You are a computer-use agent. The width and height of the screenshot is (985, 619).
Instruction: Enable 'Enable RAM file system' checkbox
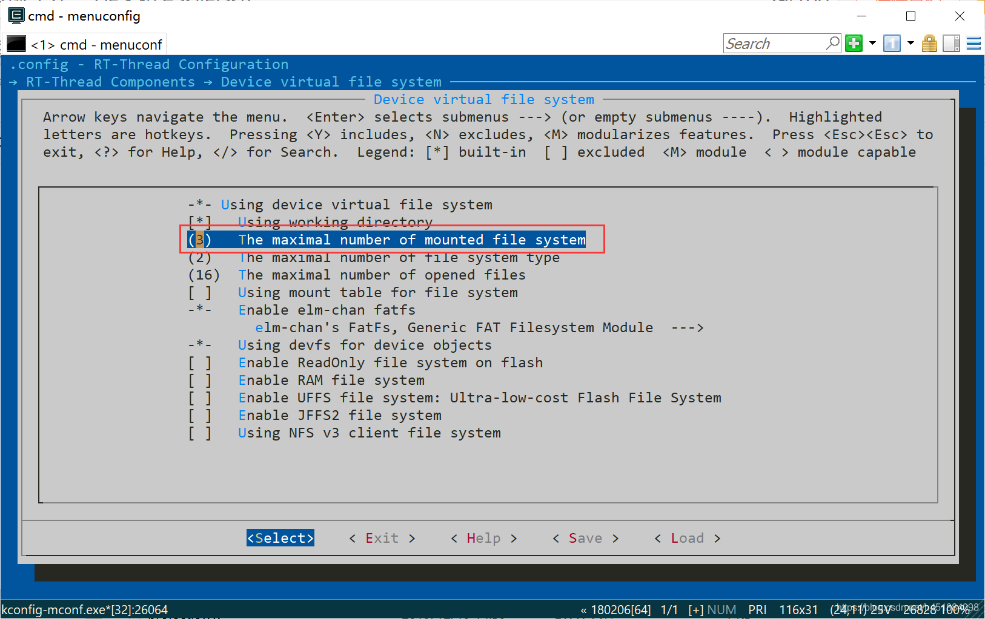(306, 380)
